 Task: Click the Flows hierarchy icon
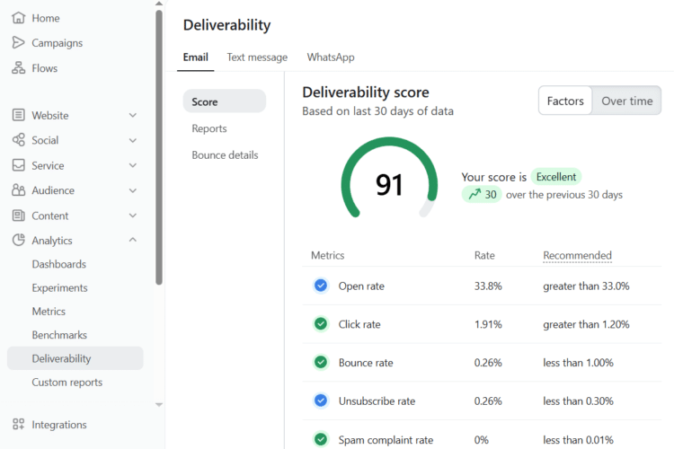[19, 68]
